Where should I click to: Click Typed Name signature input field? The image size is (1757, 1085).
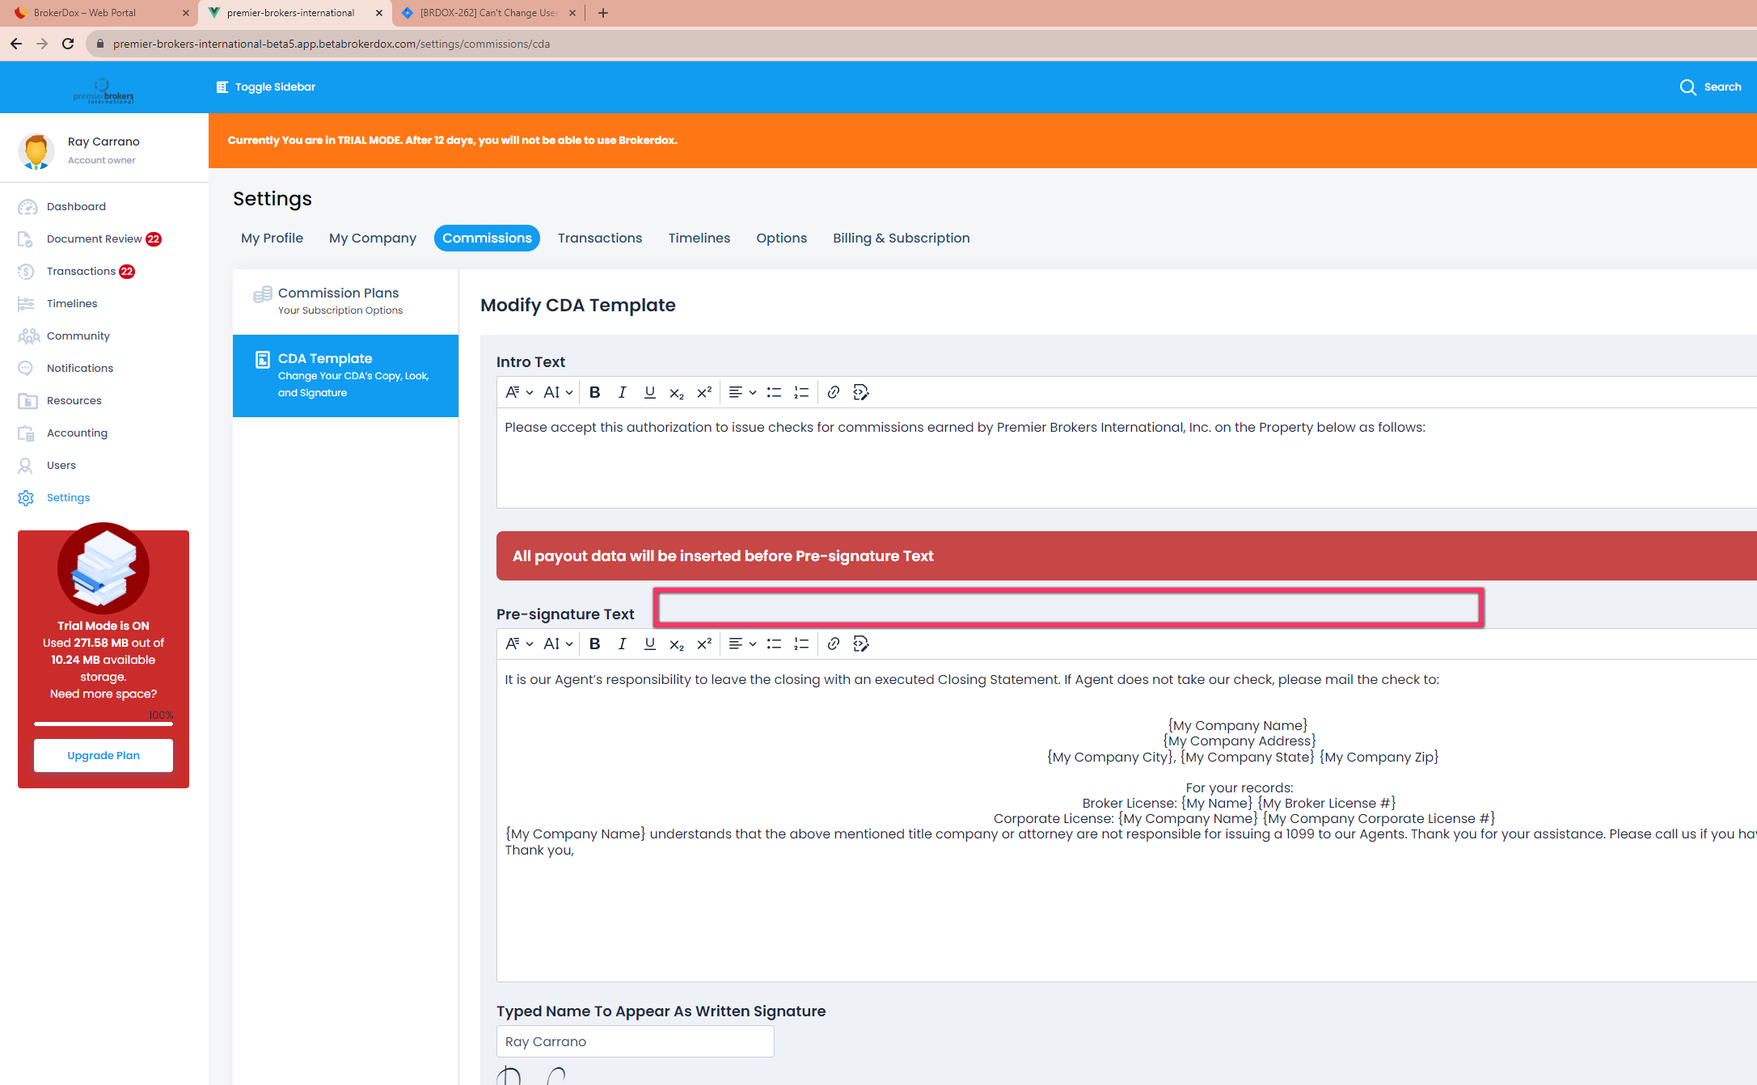click(x=635, y=1041)
